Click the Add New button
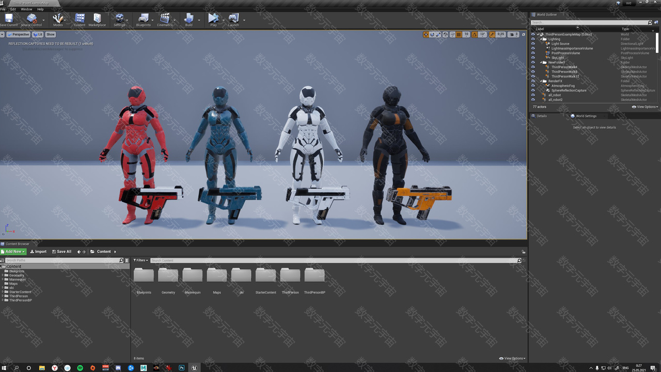 coord(13,252)
